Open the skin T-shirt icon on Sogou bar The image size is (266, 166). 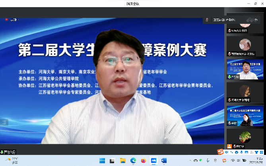(256, 152)
